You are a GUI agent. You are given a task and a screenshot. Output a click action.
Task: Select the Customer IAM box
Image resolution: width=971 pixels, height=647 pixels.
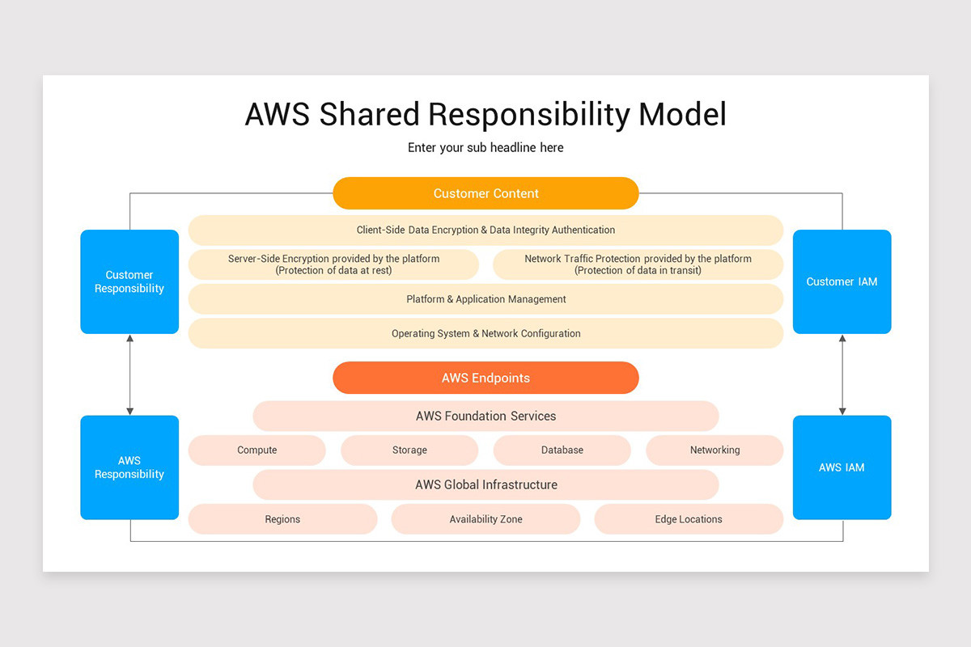coord(842,281)
